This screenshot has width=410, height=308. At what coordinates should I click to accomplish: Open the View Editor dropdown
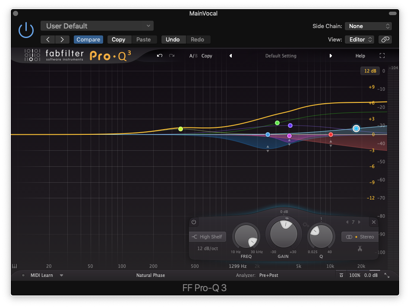[x=360, y=39]
